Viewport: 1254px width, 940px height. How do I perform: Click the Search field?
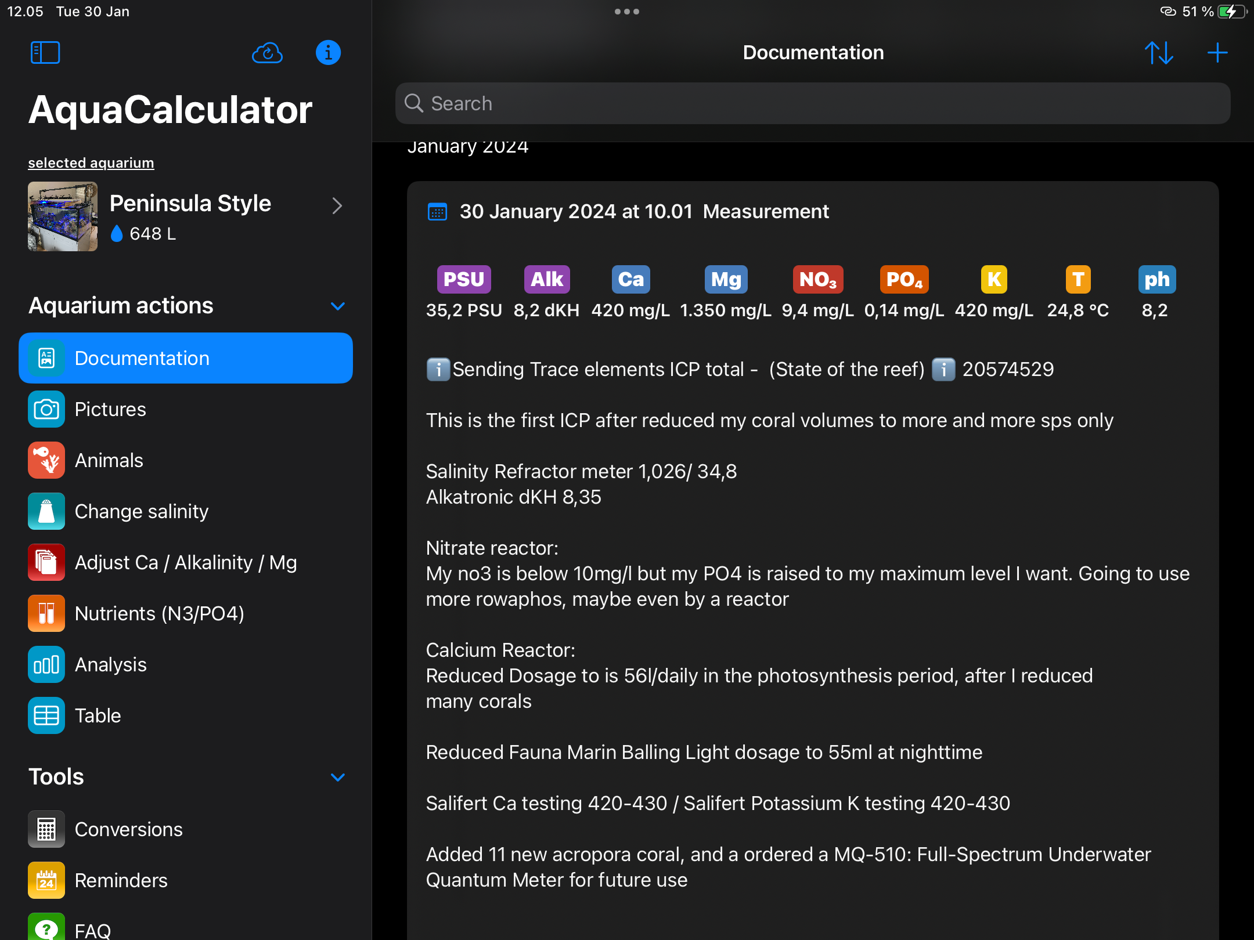(x=813, y=104)
